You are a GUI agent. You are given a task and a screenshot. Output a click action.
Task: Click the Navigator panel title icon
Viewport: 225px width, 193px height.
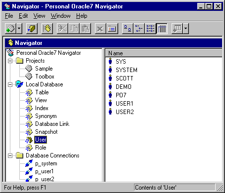point(10,43)
